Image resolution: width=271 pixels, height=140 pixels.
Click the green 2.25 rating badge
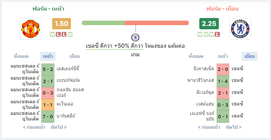pos(209,24)
